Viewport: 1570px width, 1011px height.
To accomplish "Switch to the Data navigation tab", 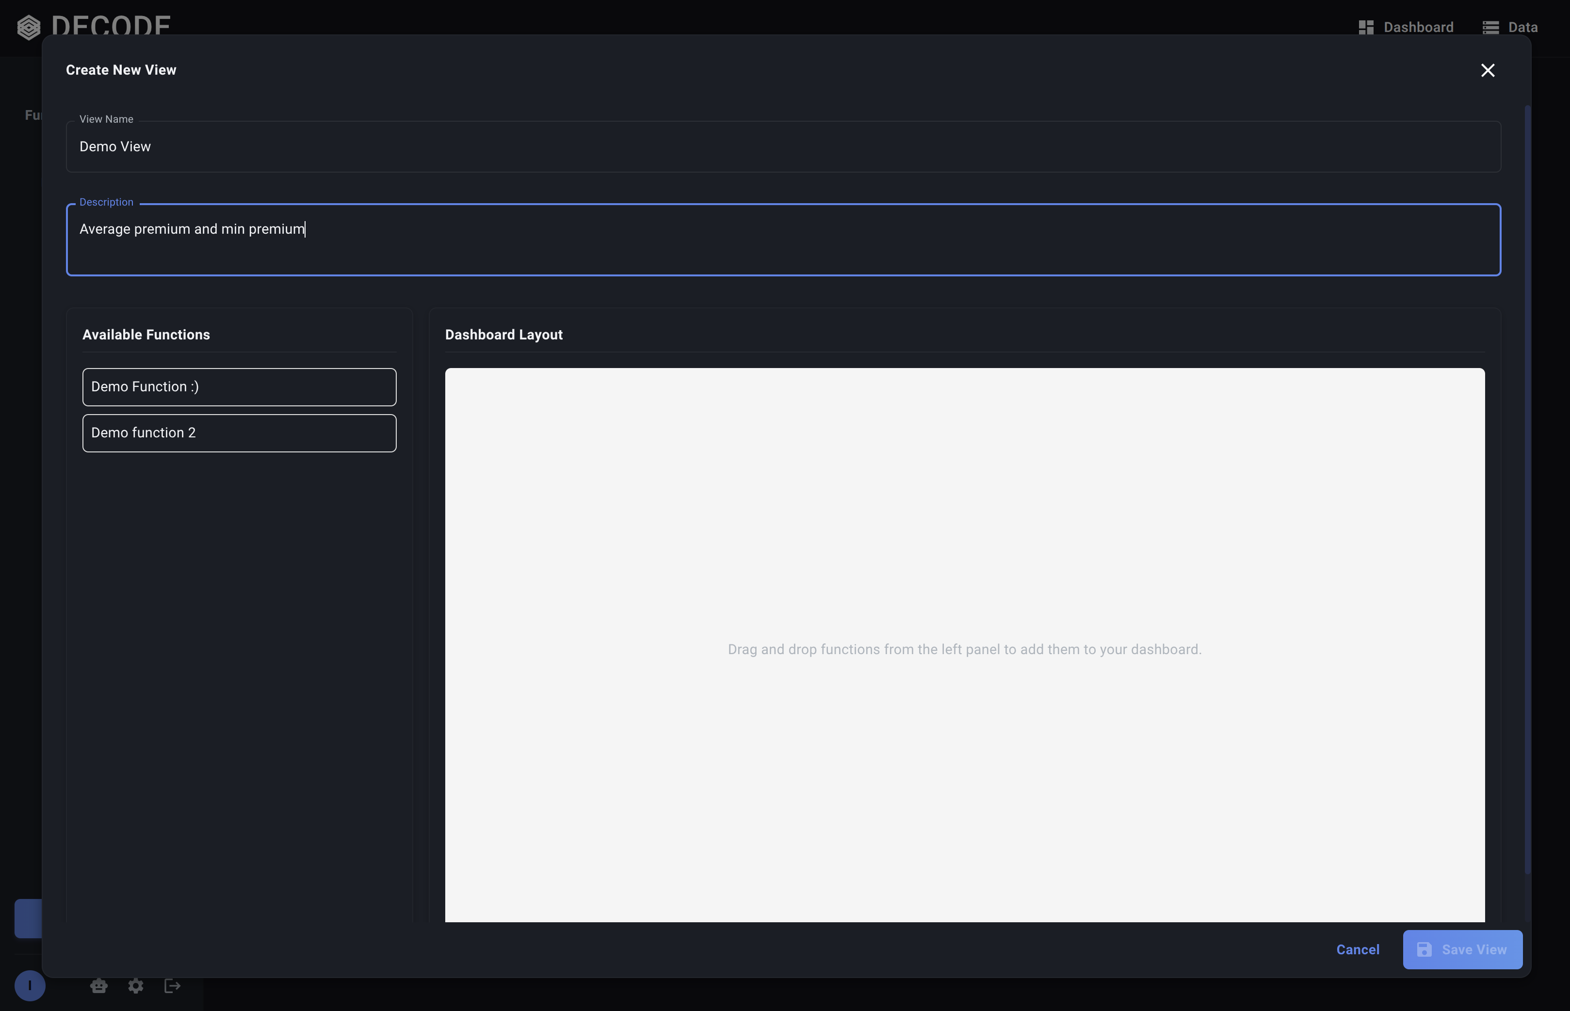I will pyautogui.click(x=1522, y=28).
